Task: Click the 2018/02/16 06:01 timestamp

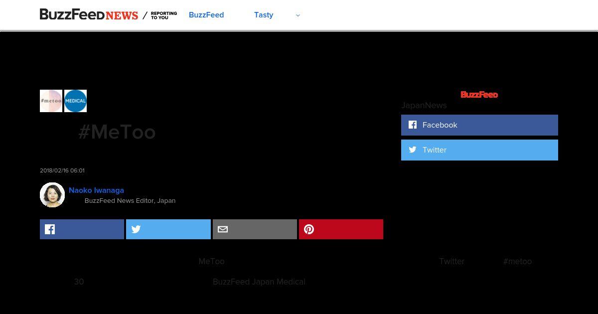Action: (62, 170)
